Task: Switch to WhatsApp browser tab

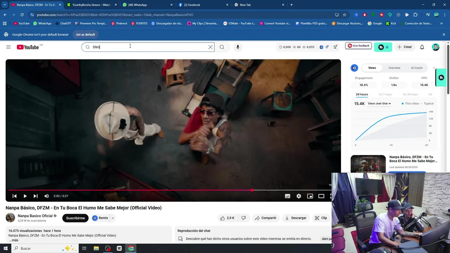Action: tap(148, 5)
